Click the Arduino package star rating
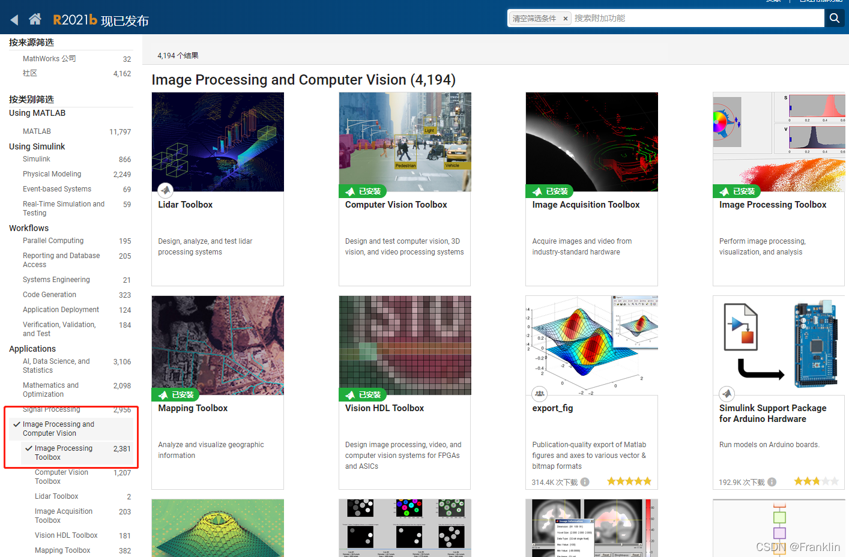849x557 pixels. (816, 481)
